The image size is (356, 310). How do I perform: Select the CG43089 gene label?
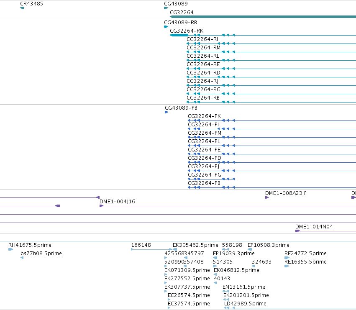coord(176,4)
